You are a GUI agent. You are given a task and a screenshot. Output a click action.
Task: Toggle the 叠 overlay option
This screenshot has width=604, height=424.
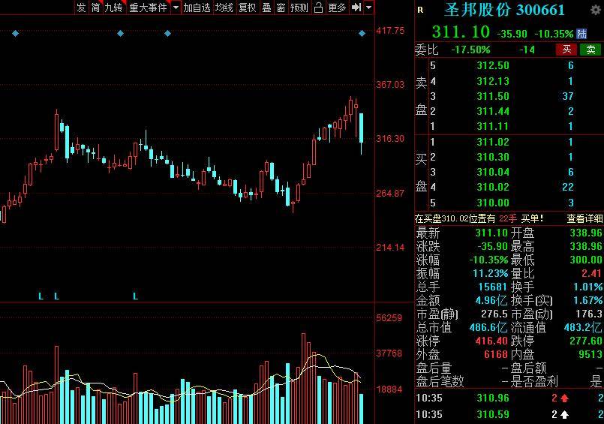pos(266,8)
